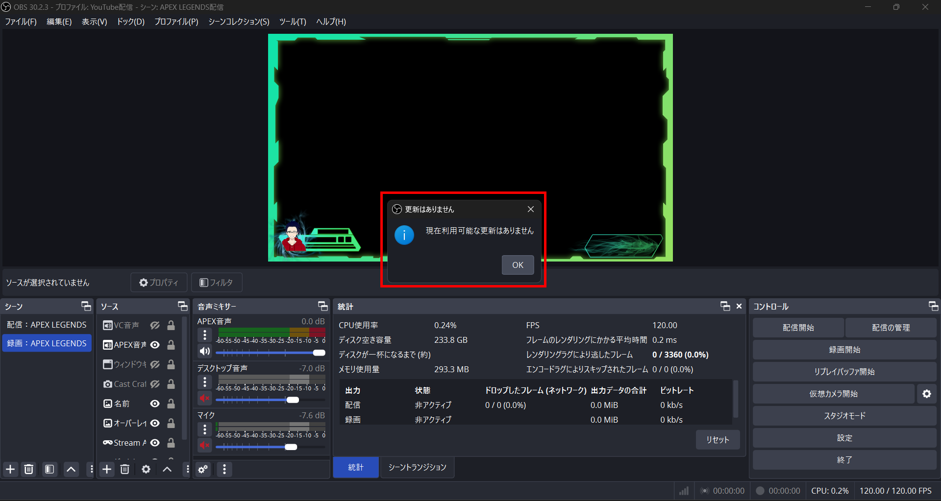Click the 仮想カメラ開始 button

(834, 394)
